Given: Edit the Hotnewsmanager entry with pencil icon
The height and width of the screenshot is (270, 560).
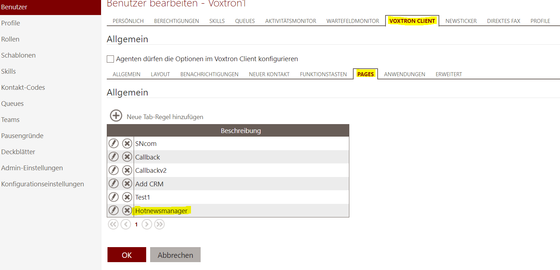Looking at the screenshot, I should pos(113,211).
